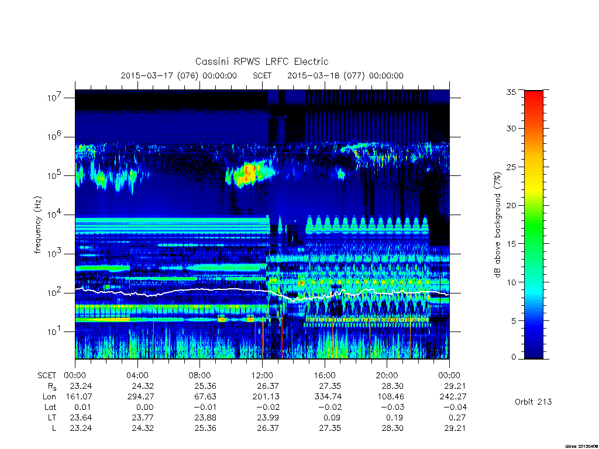Image resolution: width=599 pixels, height=449 pixels.
Task: Click the SCET time label 04:00
Action: tap(137, 375)
